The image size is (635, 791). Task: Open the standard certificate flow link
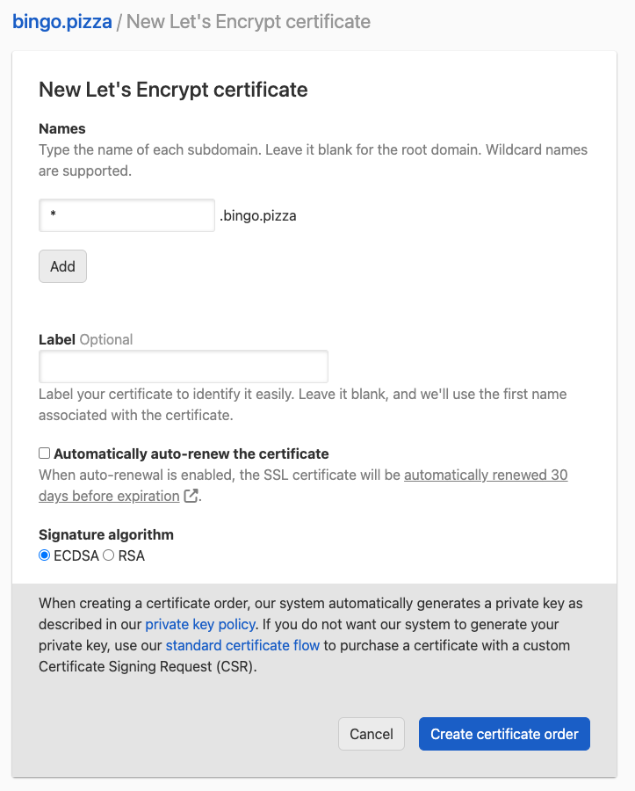(242, 645)
